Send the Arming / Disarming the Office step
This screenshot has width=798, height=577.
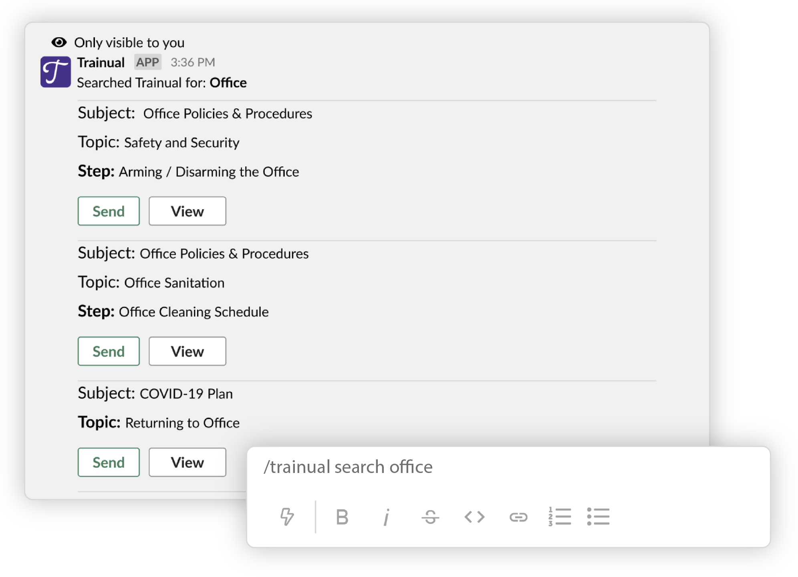[x=108, y=211]
